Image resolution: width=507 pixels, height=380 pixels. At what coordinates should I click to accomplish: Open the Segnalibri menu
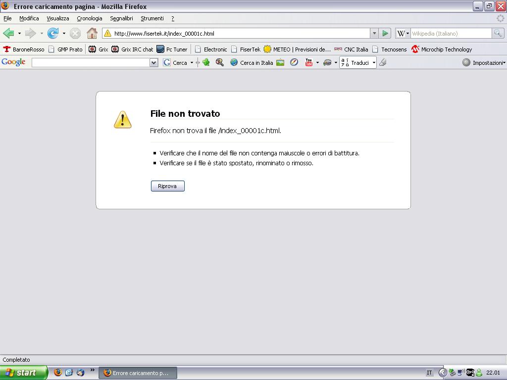click(x=121, y=18)
